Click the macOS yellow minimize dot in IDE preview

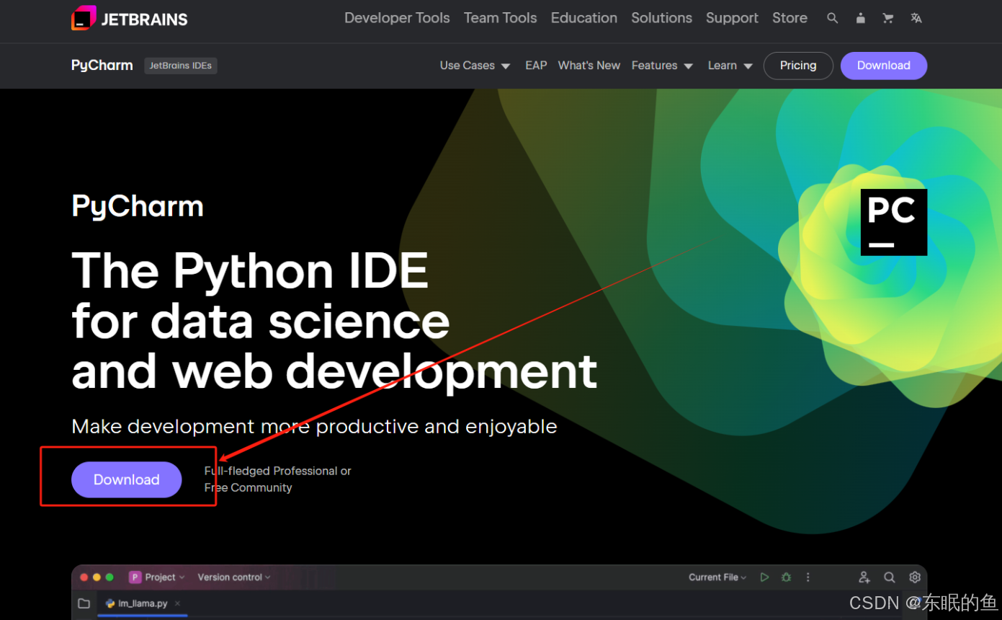[x=97, y=577]
